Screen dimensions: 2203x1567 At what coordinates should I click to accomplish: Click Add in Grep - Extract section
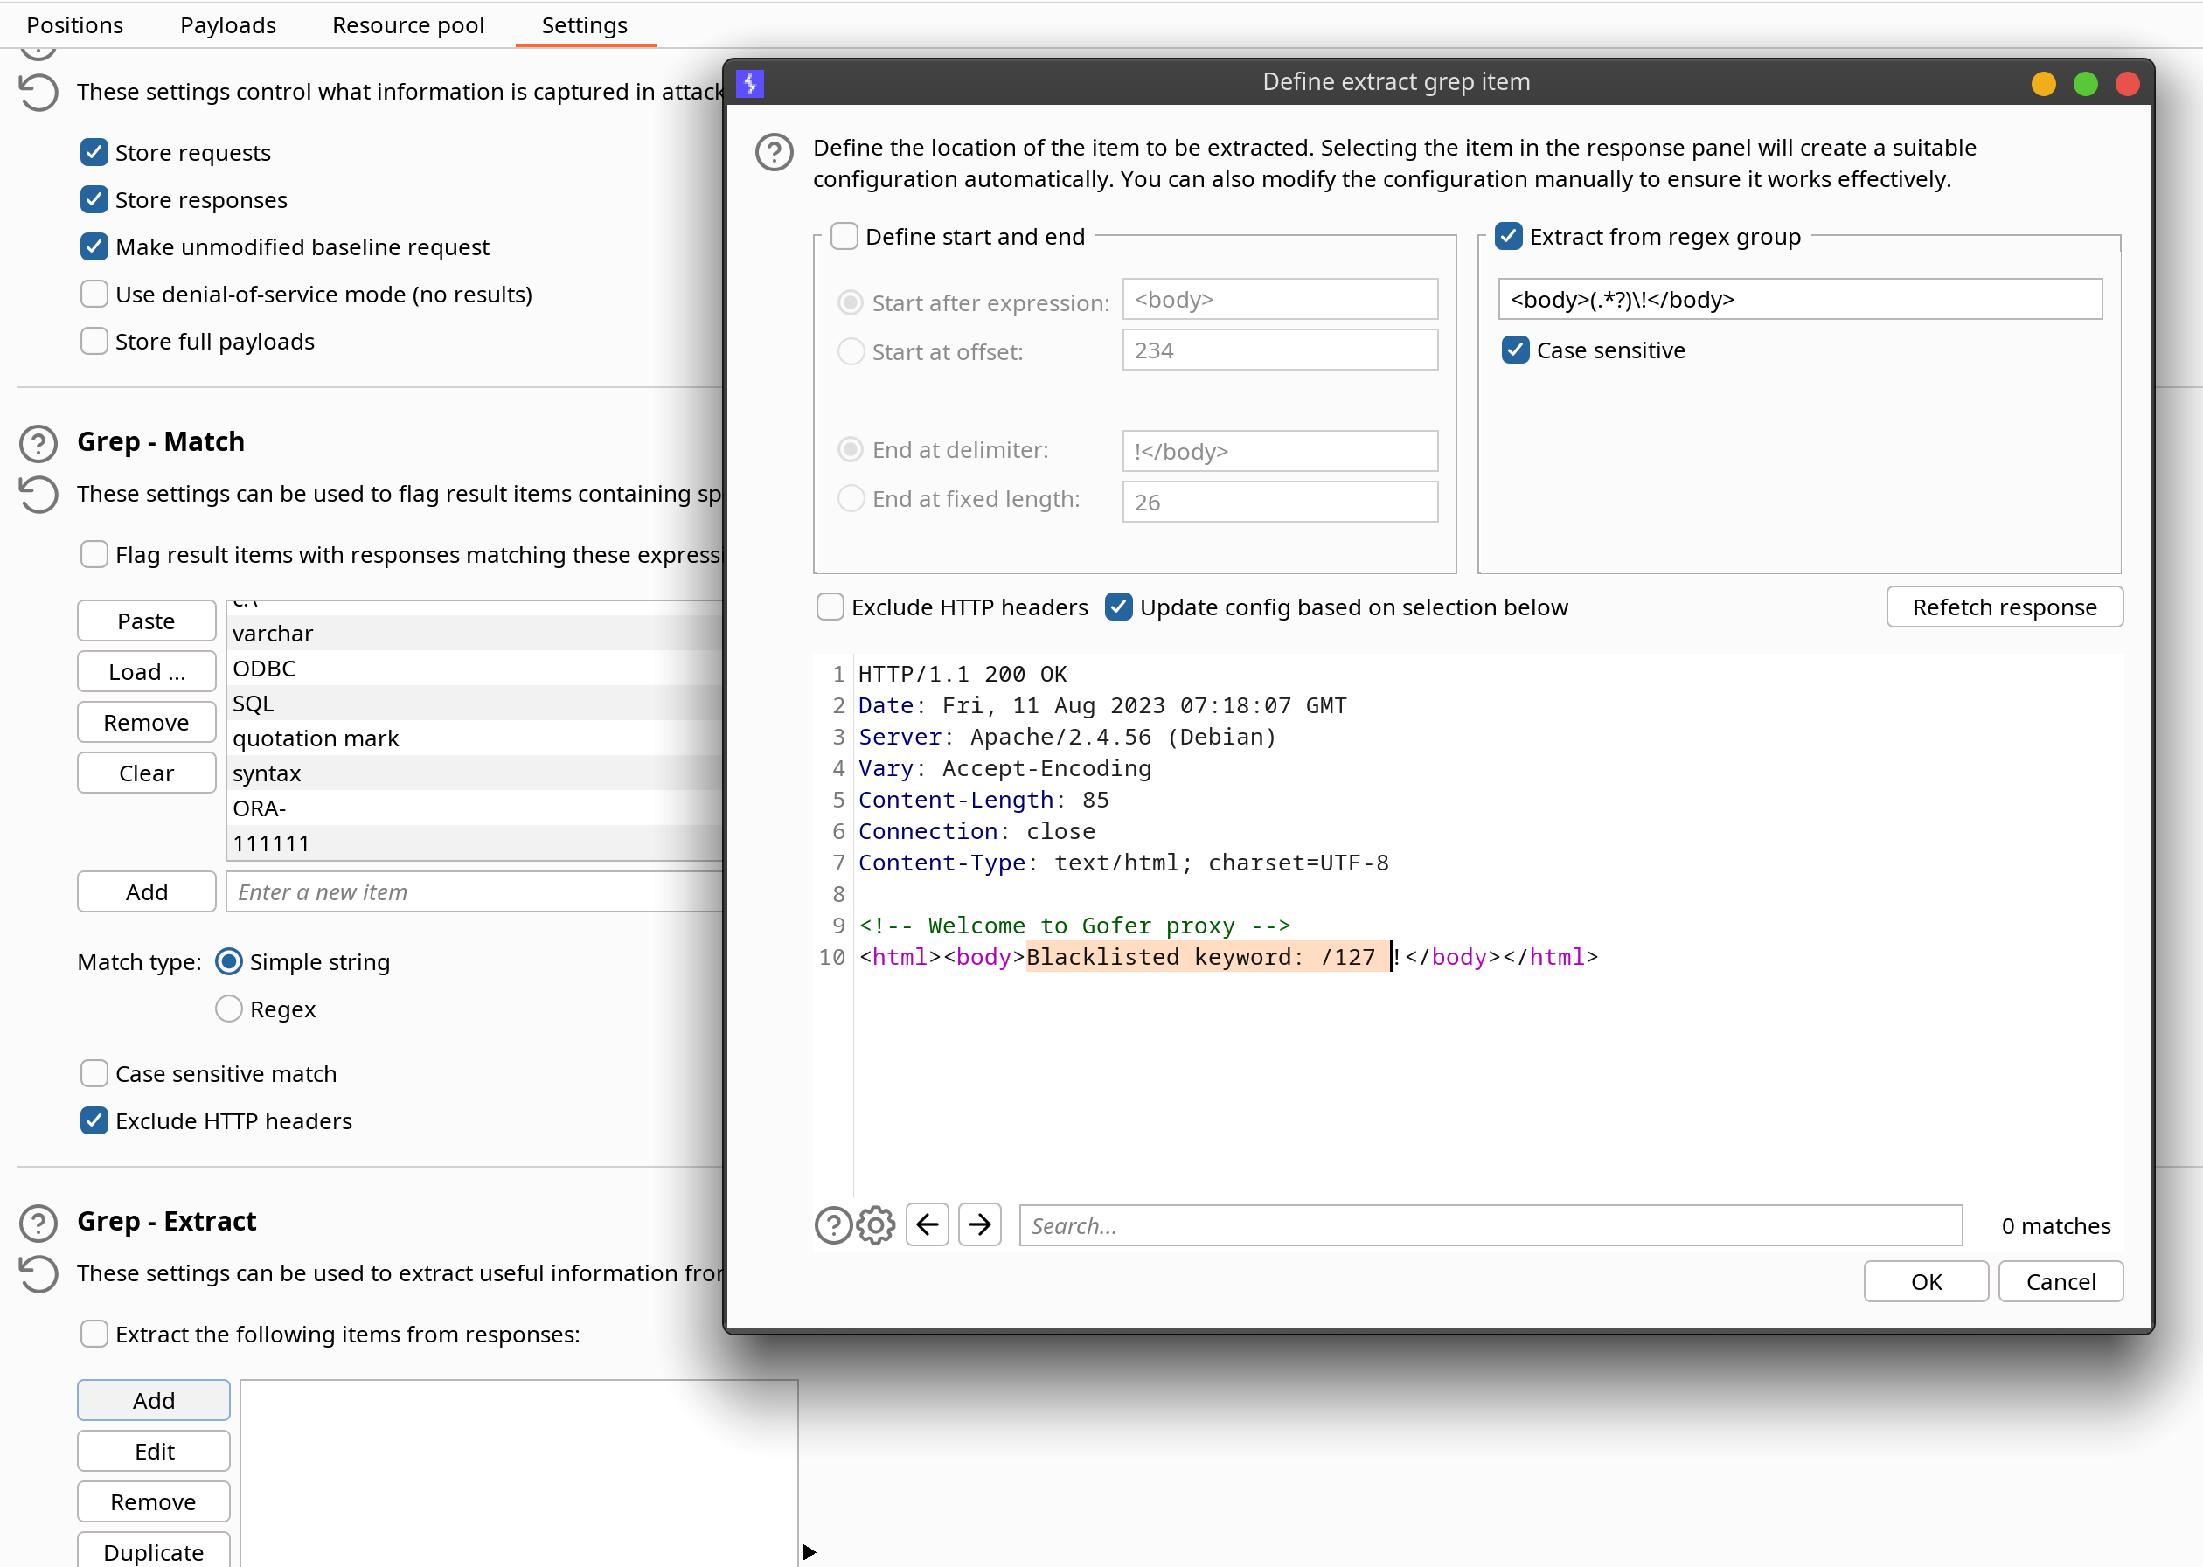click(154, 1400)
